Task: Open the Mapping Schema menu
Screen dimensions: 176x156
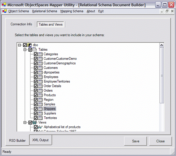Action: tap(72, 11)
